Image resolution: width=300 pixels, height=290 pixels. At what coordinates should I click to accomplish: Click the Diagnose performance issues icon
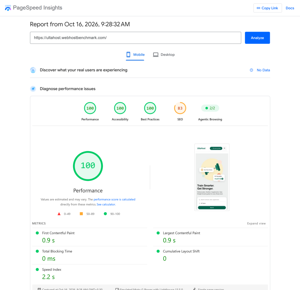coord(33,89)
